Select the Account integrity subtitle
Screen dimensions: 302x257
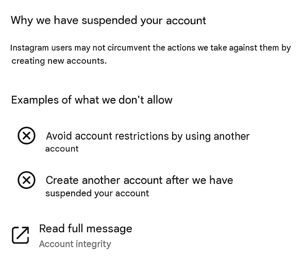pos(75,244)
